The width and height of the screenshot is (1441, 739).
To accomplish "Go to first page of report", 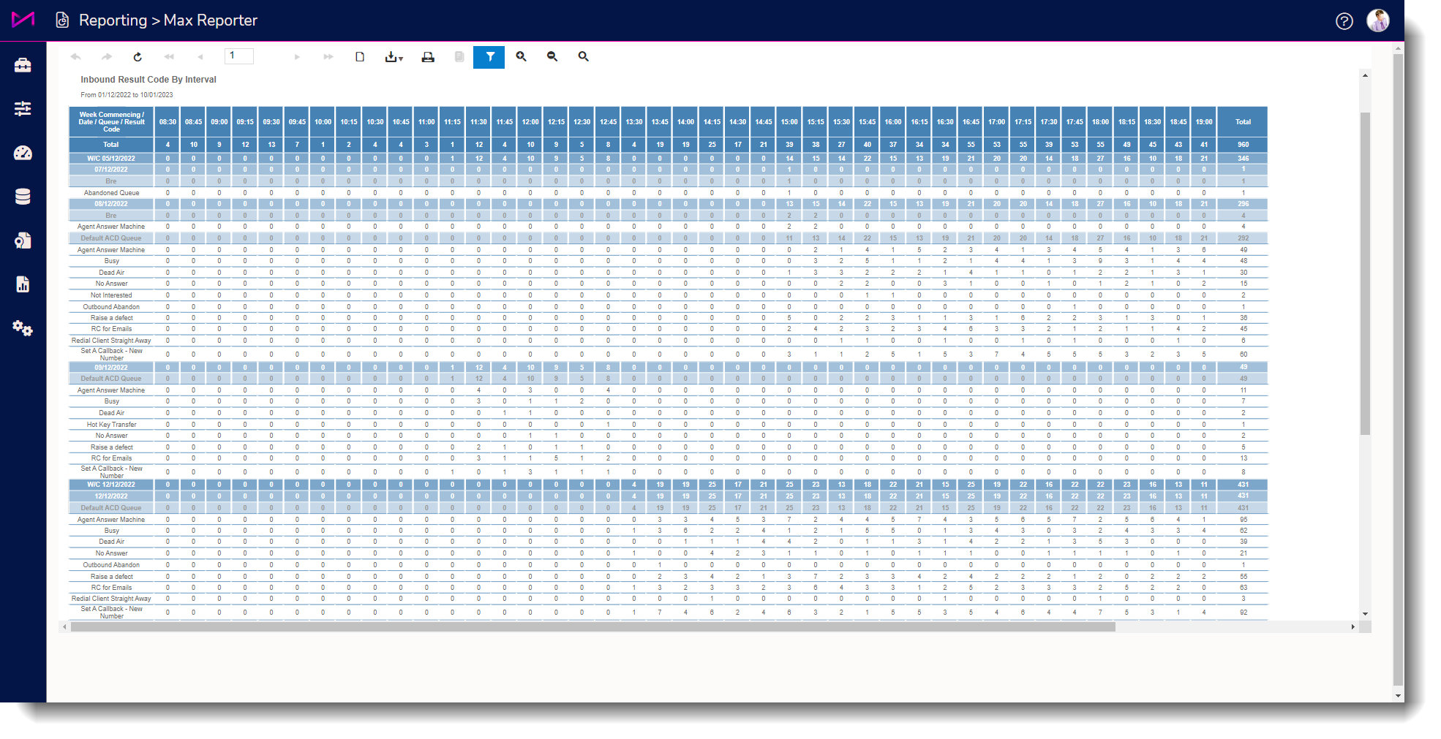I will (x=169, y=57).
